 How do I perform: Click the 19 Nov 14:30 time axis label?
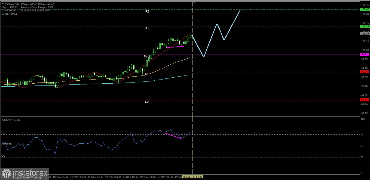click(x=148, y=177)
